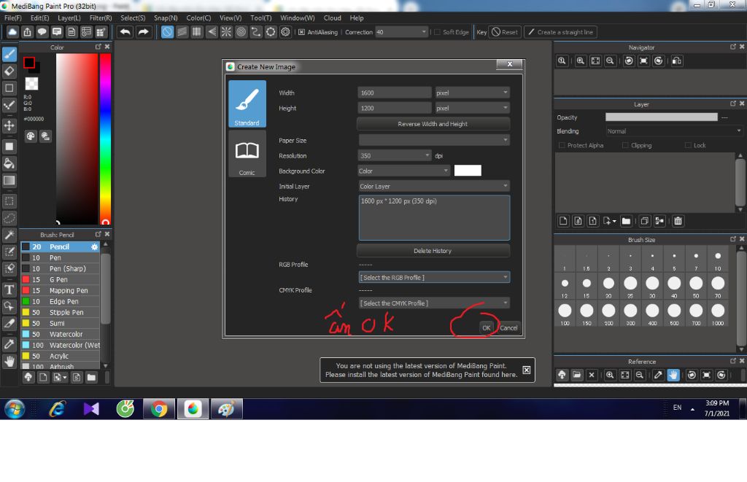
Task: Select the Standard image type
Action: coord(247,104)
